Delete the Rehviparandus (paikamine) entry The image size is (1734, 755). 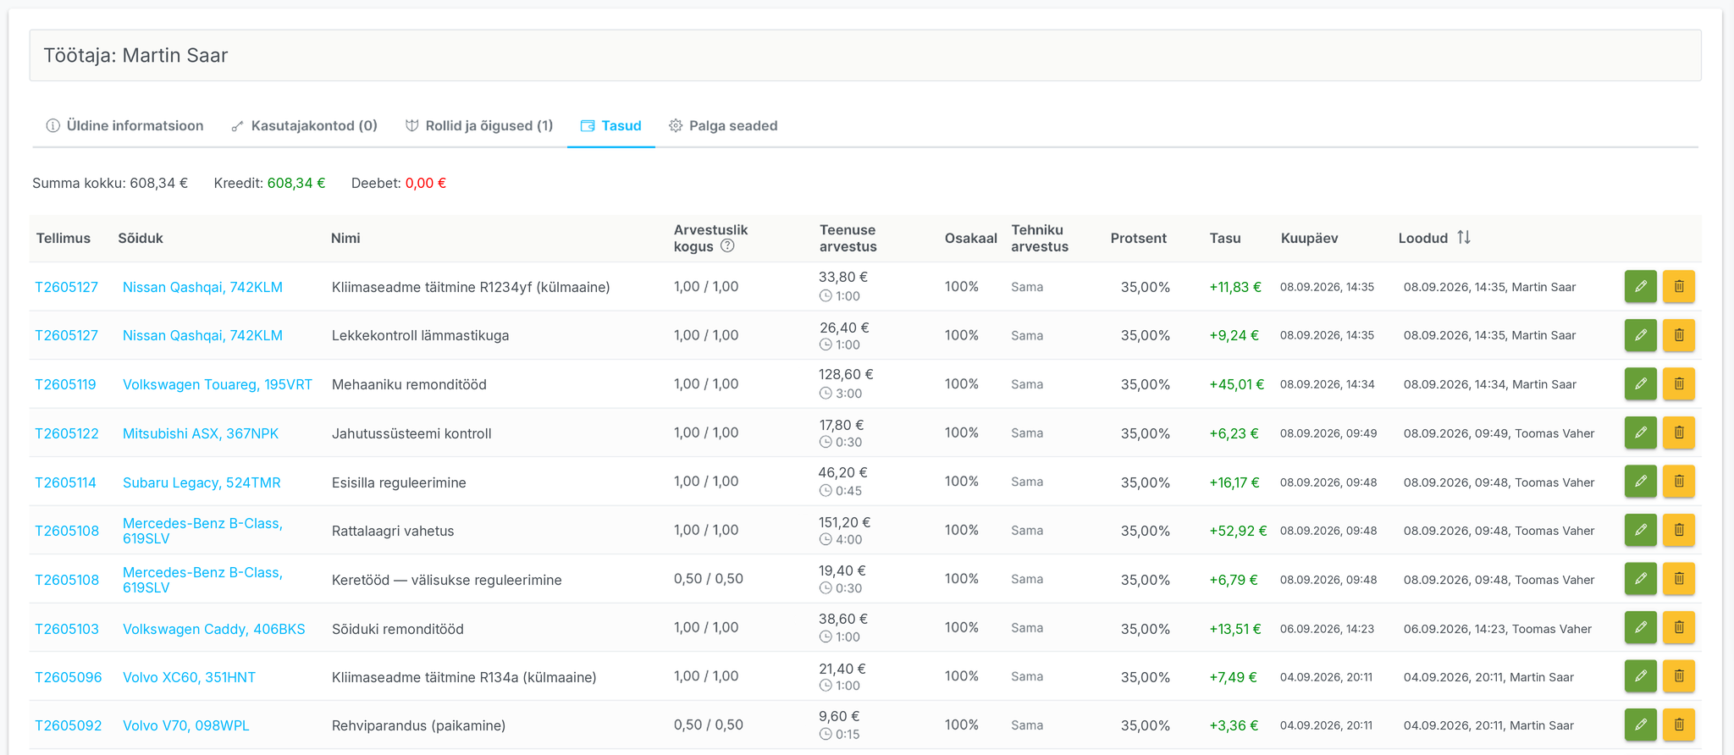[1678, 725]
